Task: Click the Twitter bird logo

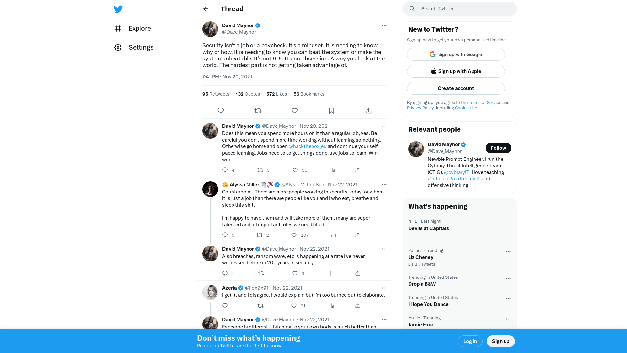Action: 118,9
